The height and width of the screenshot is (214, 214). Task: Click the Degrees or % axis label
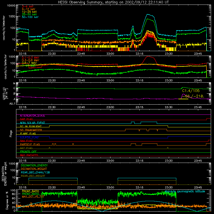7,201
